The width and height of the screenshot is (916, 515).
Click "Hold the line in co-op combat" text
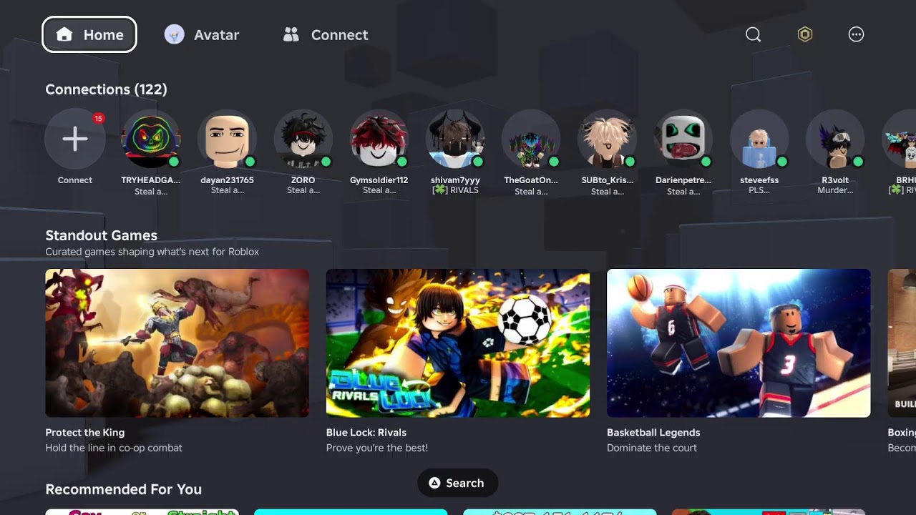coord(114,448)
